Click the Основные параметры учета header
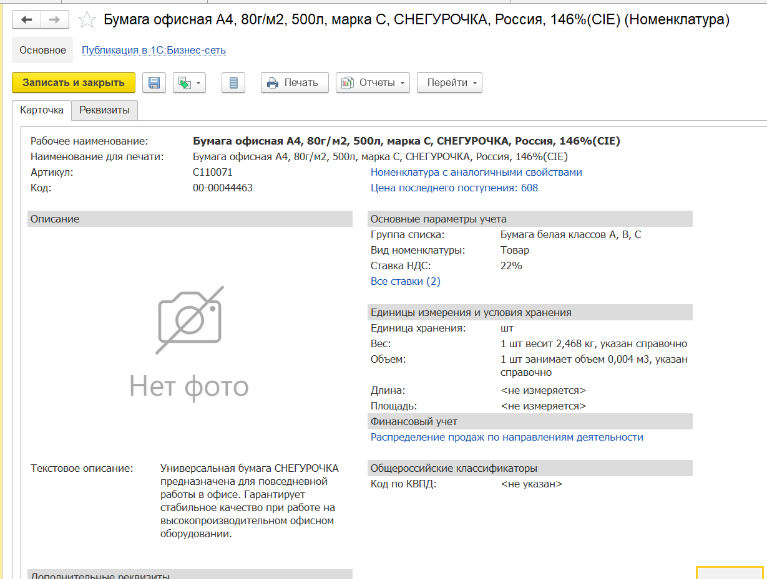 (x=530, y=219)
